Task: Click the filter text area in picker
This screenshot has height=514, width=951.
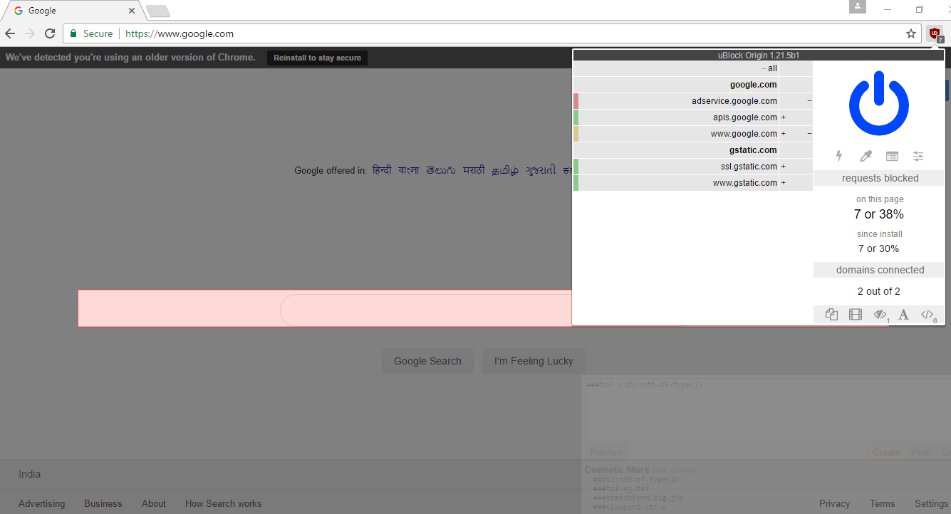Action: coord(766,409)
